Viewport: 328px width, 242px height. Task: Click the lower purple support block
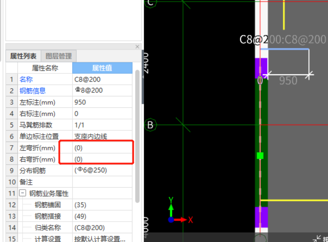point(261,217)
